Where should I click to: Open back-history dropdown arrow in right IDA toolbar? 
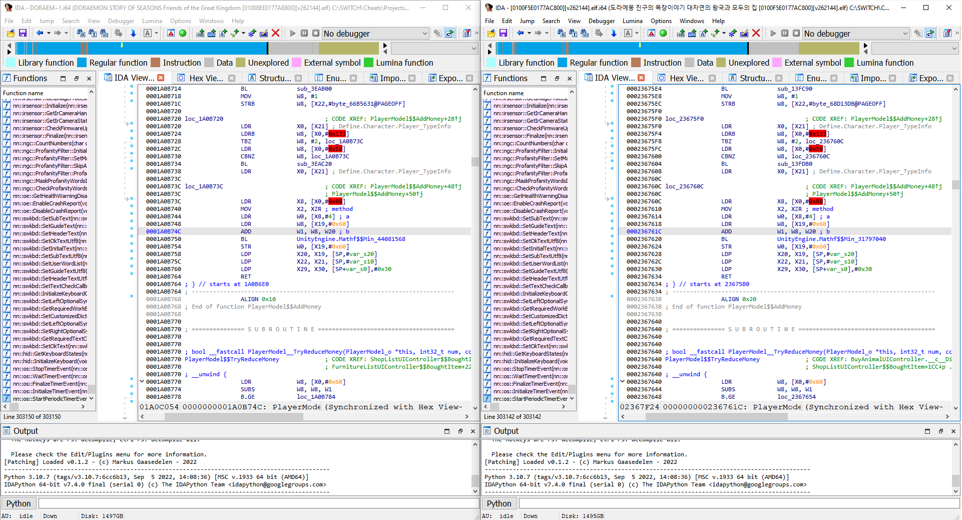[x=529, y=33]
